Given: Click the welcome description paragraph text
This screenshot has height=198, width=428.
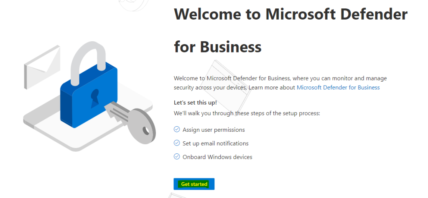Looking at the screenshot, I should pyautogui.click(x=280, y=83).
